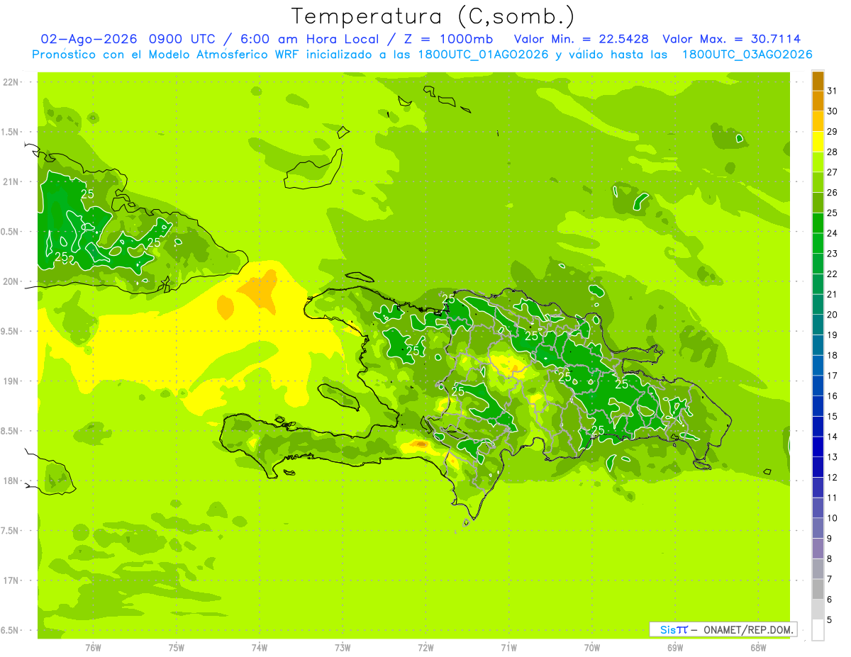
Task: Click the legend value 8
Action: pyautogui.click(x=830, y=558)
